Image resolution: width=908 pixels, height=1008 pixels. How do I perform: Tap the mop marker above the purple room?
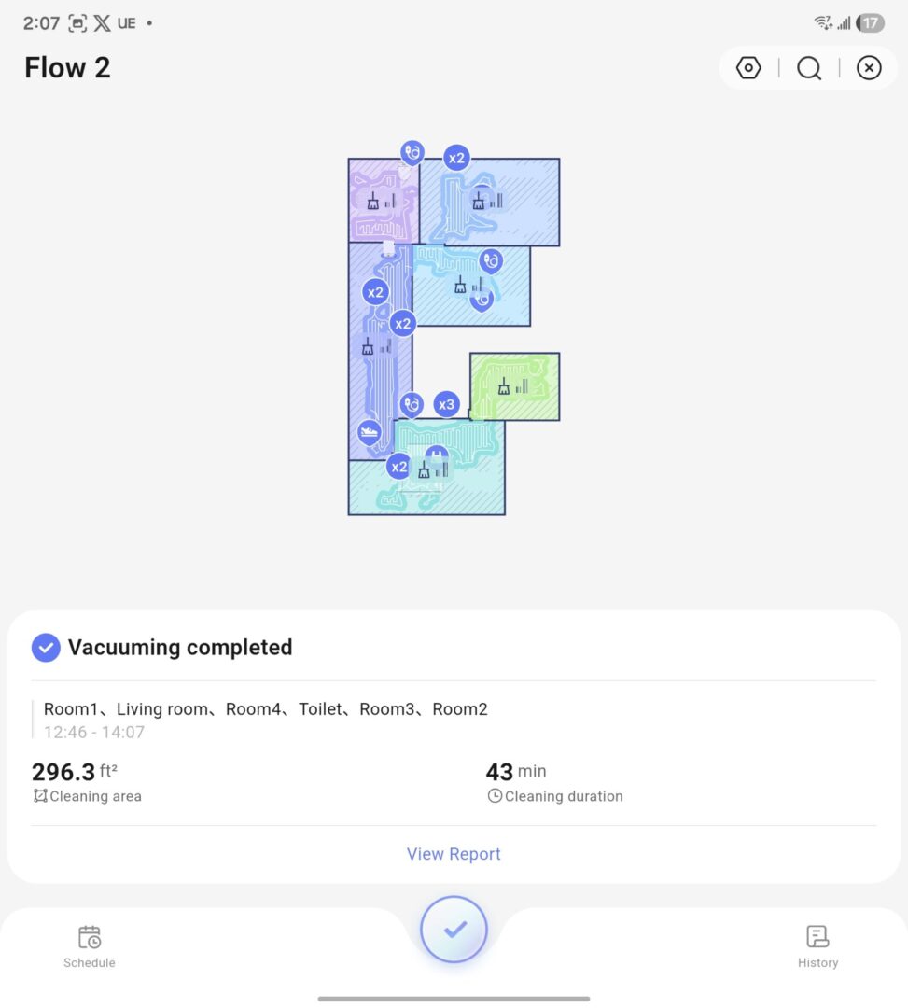[x=412, y=152]
